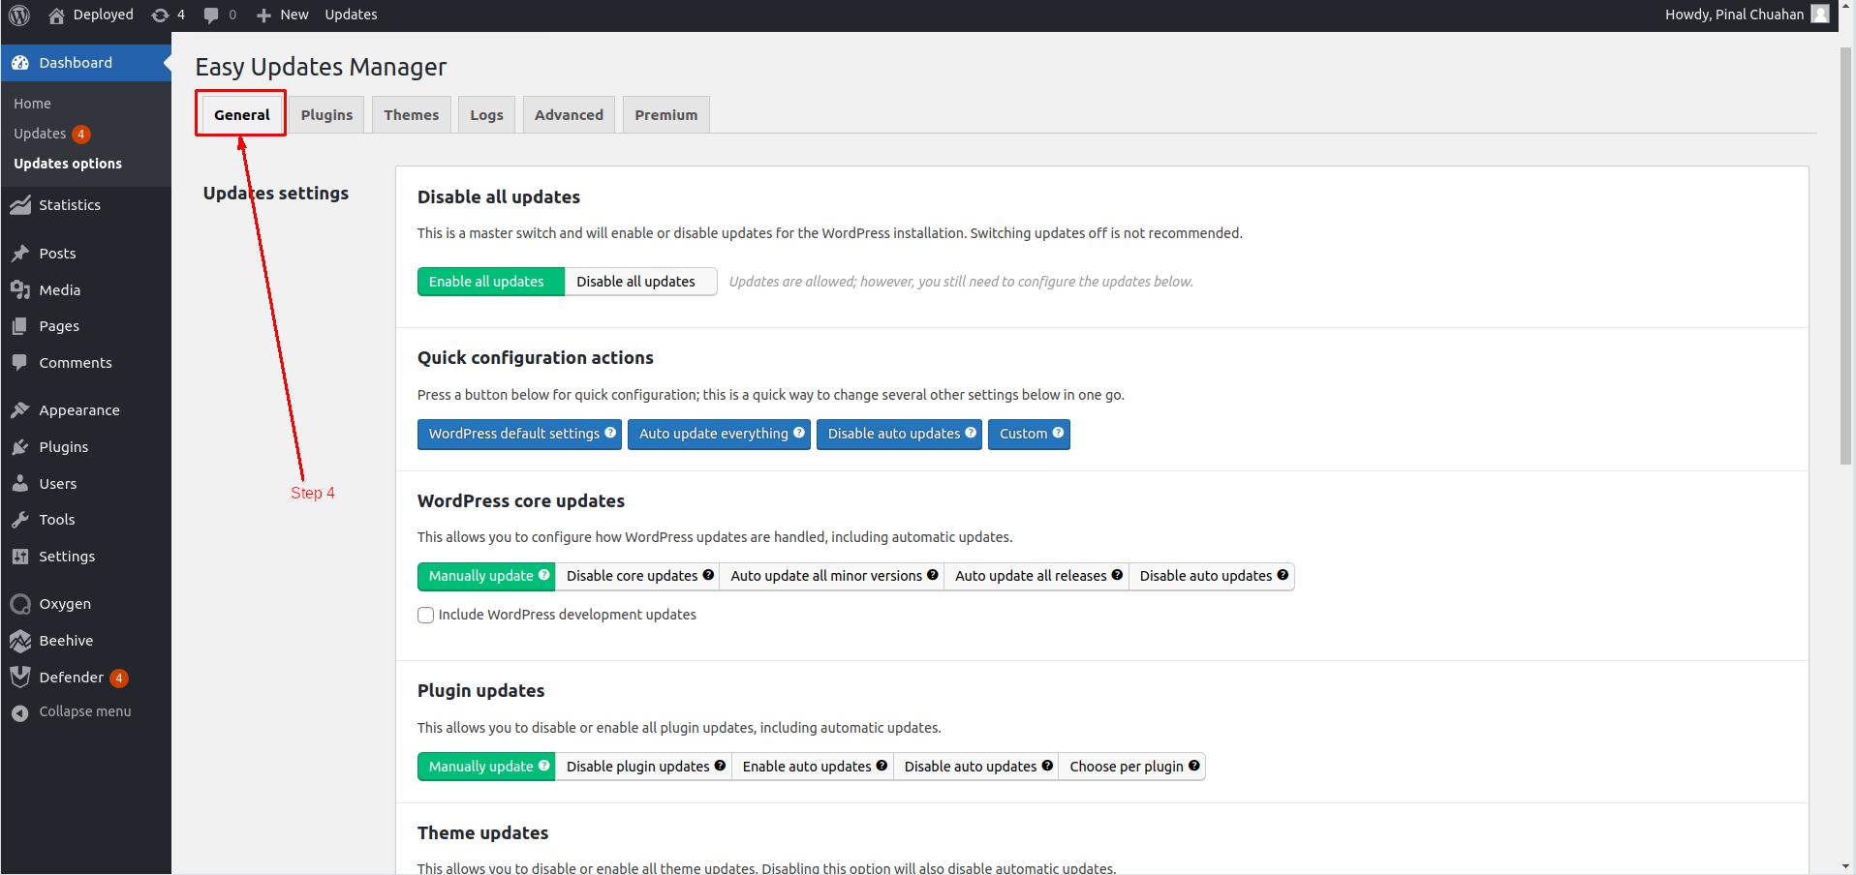Select core Manually update option

486,576
